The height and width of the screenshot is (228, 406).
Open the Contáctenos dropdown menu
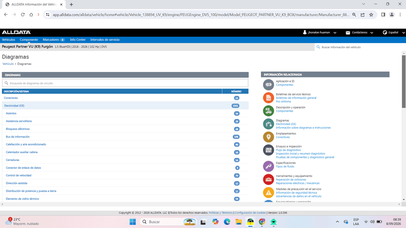(359, 32)
